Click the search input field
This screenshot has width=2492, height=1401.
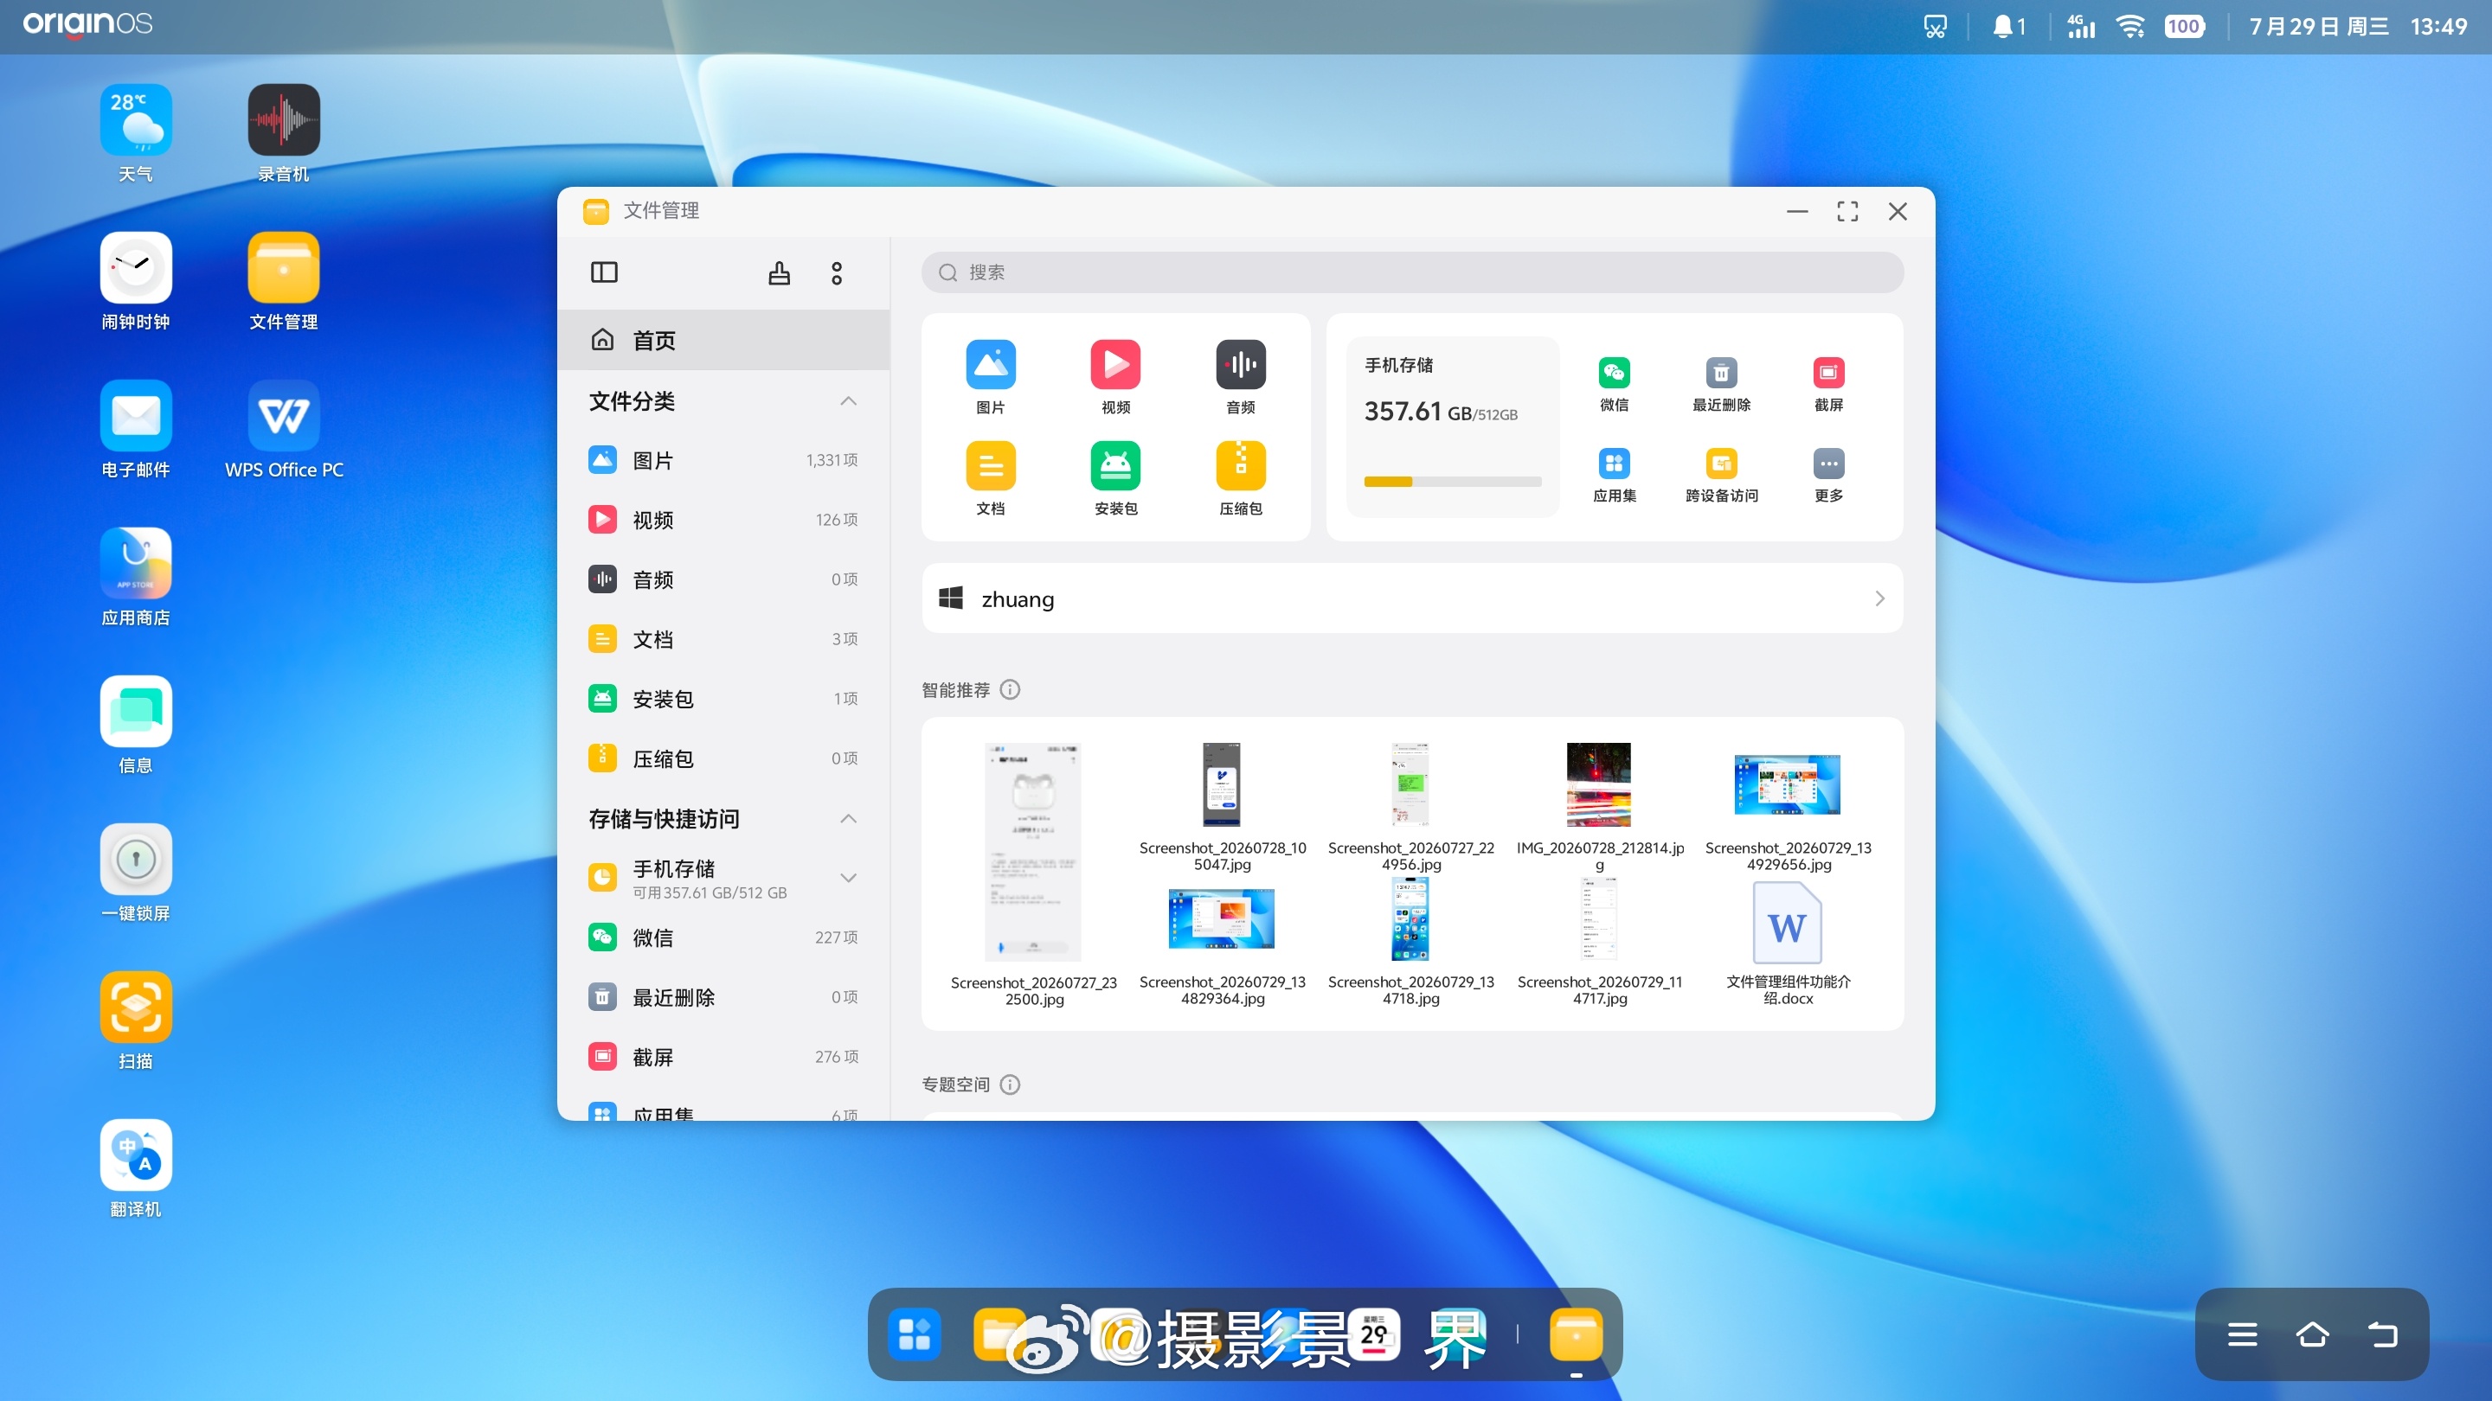pyautogui.click(x=1412, y=272)
